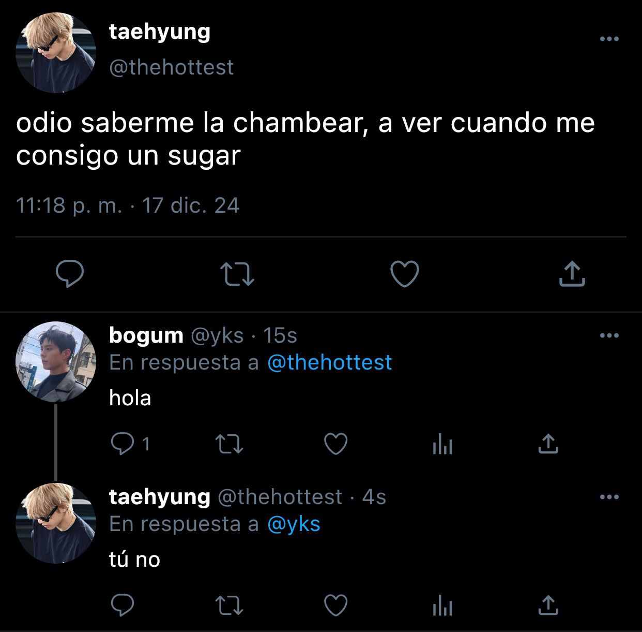The image size is (642, 632).
Task: Open more options on "tú no" reply
Action: 609,497
